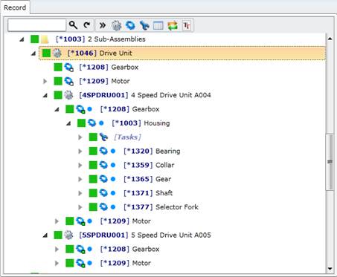Select the [*1377] Selector Fork row
The height and width of the screenshot is (277, 337).
click(161, 207)
